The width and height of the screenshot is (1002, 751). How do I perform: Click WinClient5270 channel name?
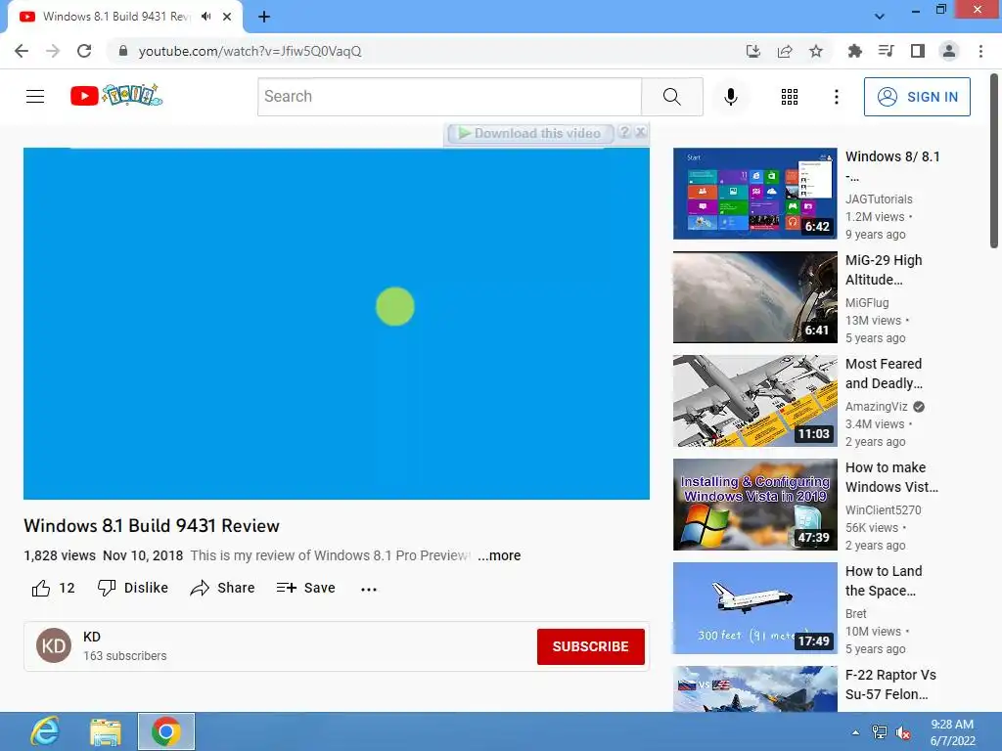pyautogui.click(x=884, y=510)
